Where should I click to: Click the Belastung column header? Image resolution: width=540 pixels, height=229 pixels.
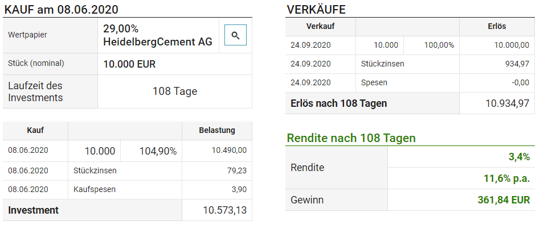[217, 131]
